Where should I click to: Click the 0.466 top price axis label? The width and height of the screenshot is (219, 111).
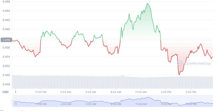coord(6,2)
